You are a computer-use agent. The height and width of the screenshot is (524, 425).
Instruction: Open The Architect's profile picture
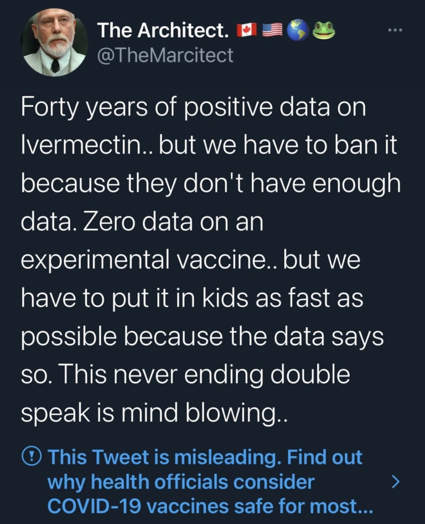click(55, 43)
